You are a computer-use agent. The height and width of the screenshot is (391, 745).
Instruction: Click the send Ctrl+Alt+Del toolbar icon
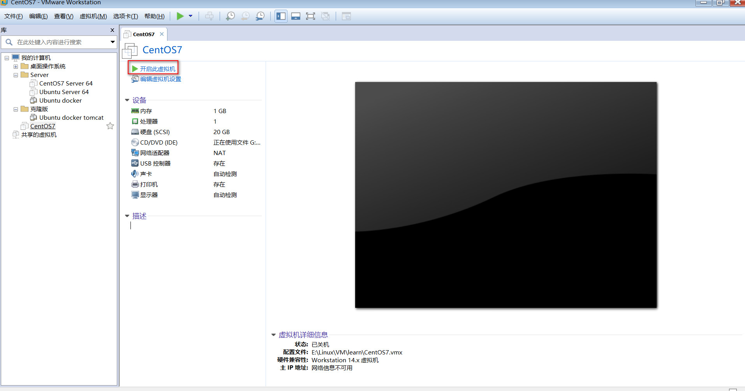pyautogui.click(x=209, y=16)
